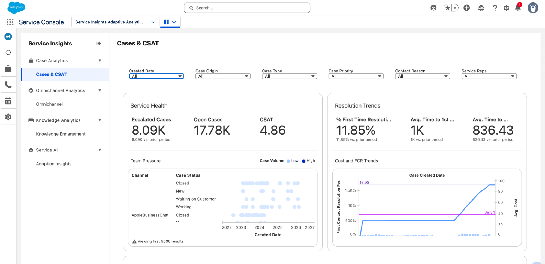The width and height of the screenshot is (545, 264).
Task: Open the Knowledge Engagement nav item
Action: click(x=61, y=134)
